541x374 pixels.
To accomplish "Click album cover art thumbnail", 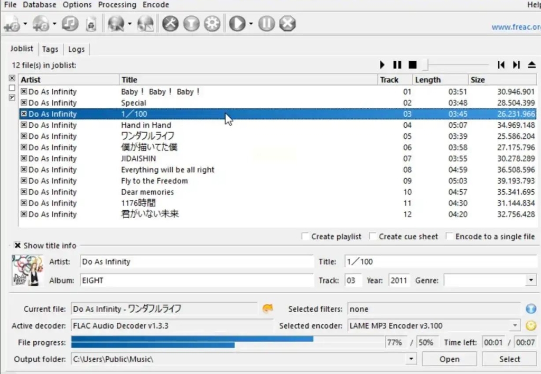I will click(27, 271).
